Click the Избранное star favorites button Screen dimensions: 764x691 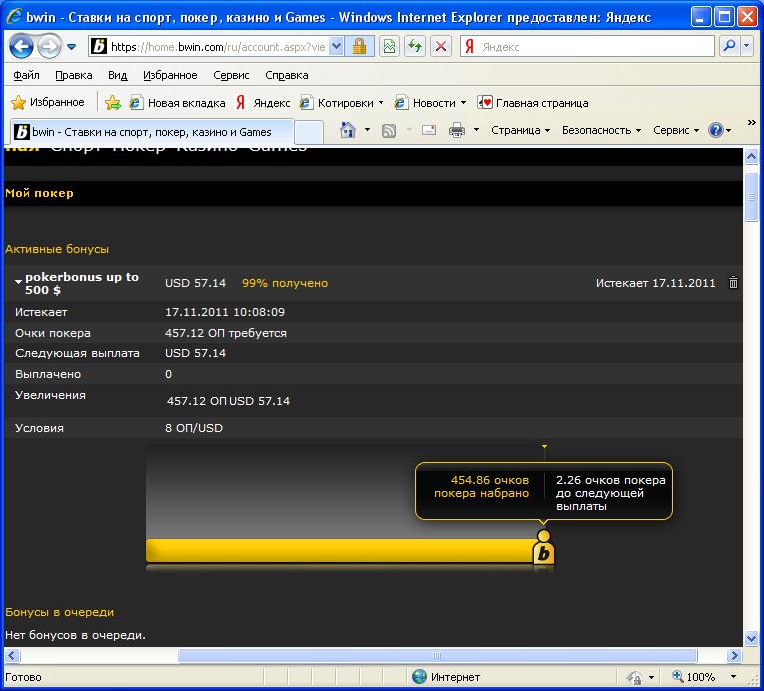point(48,102)
